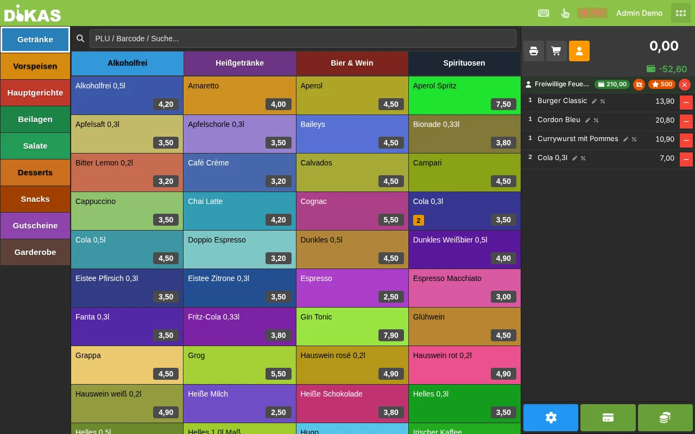This screenshot has width=695, height=434.
Task: Click the 20,80 Cordon Bleu price
Action: tap(665, 120)
